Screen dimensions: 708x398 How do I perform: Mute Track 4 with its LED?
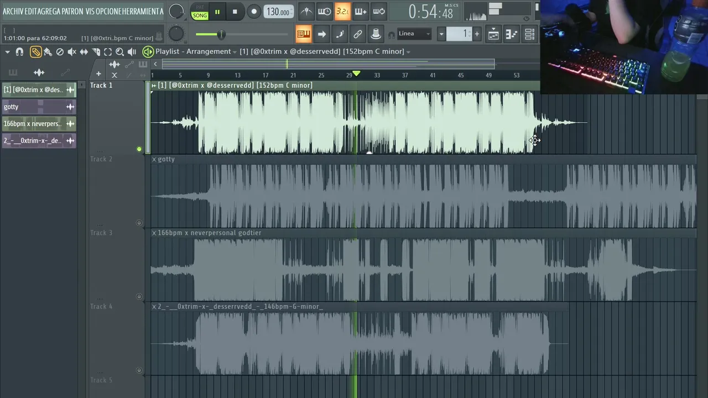139,370
